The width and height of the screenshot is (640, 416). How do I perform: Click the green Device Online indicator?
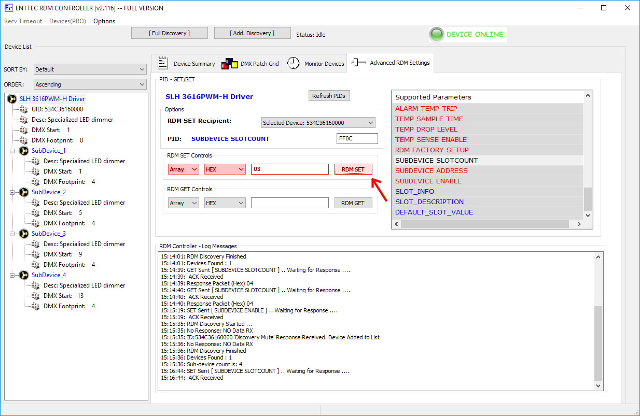tap(437, 34)
